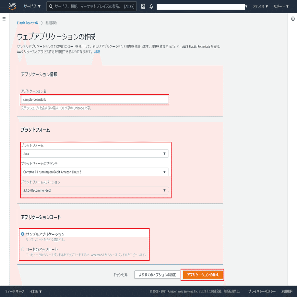
Task: Open the プラットフォームのバージョン dropdown
Action: (x=94, y=190)
